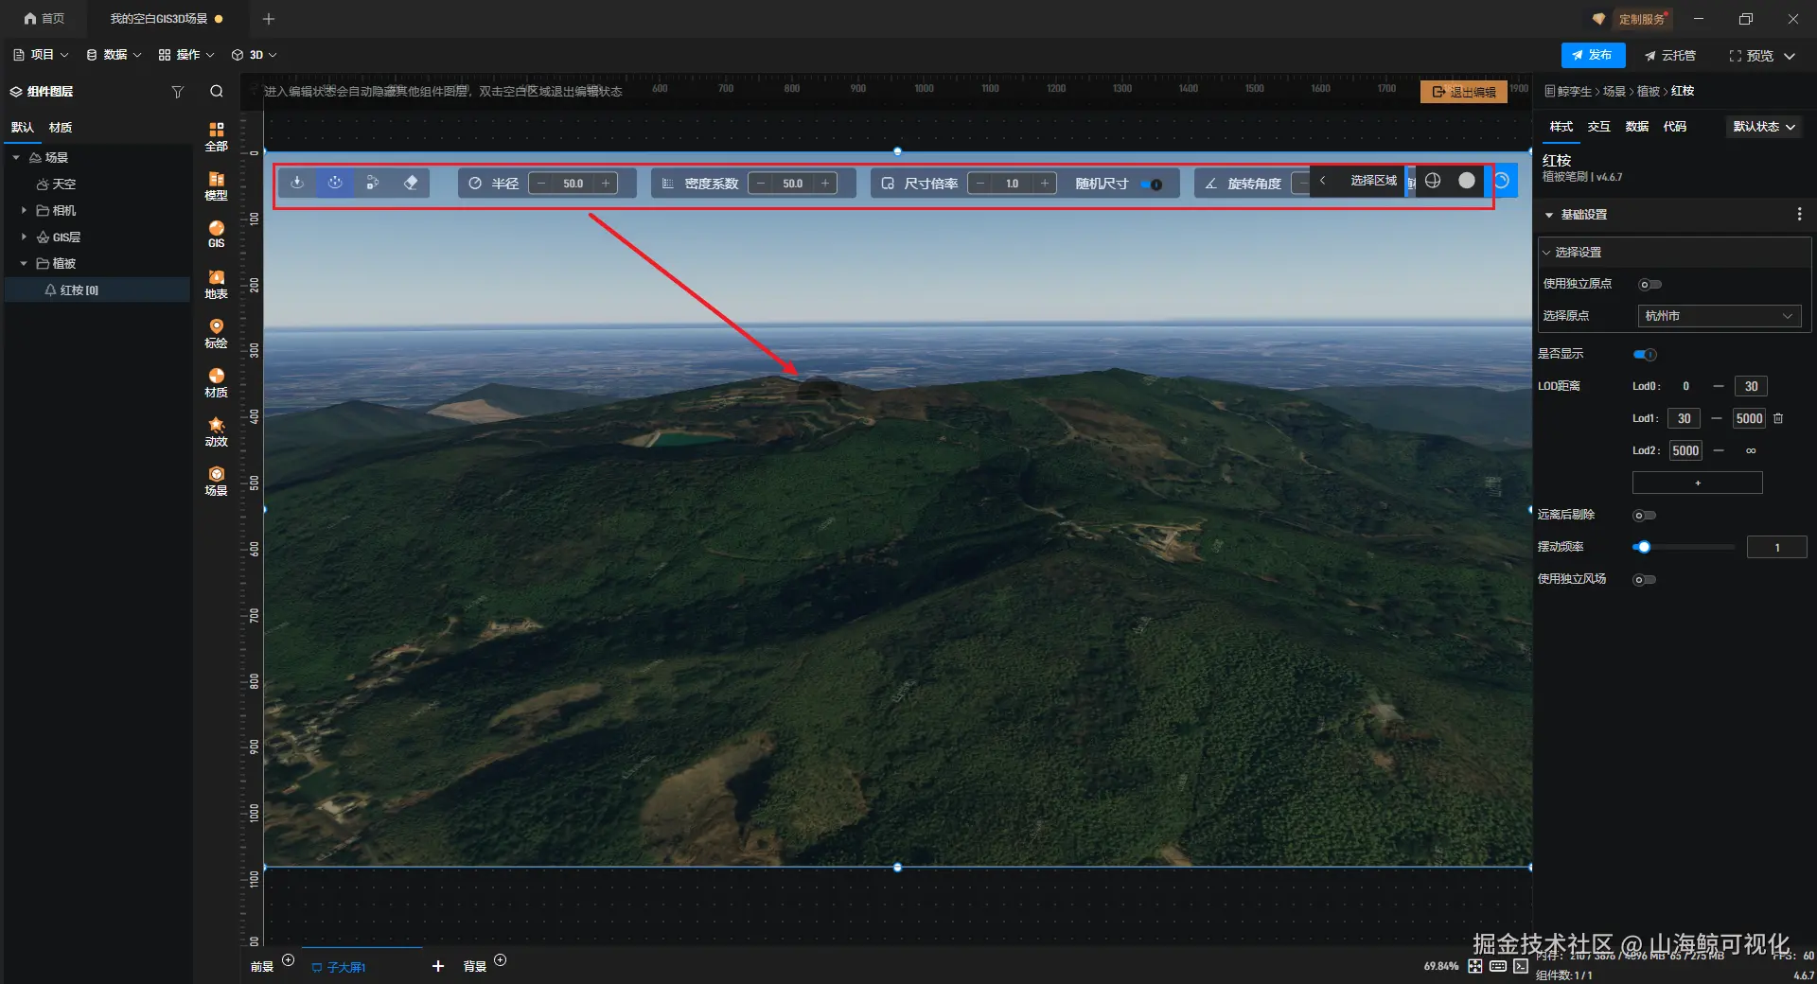Viewport: 1817px width, 984px height.
Task: Open the 选择原点 dropdown showing 杭州市
Action: [1719, 316]
